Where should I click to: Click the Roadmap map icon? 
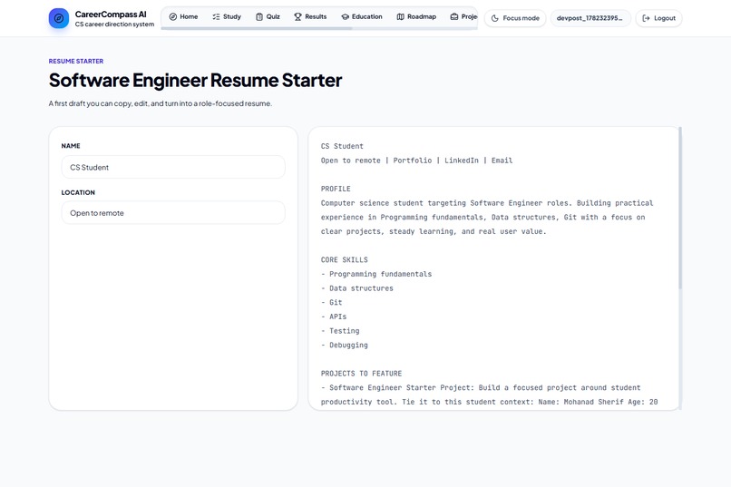pos(401,16)
